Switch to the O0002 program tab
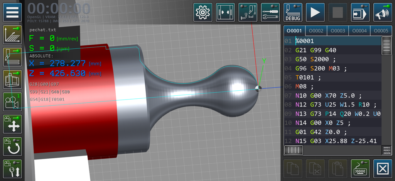This screenshot has width=395, height=181. point(316,31)
